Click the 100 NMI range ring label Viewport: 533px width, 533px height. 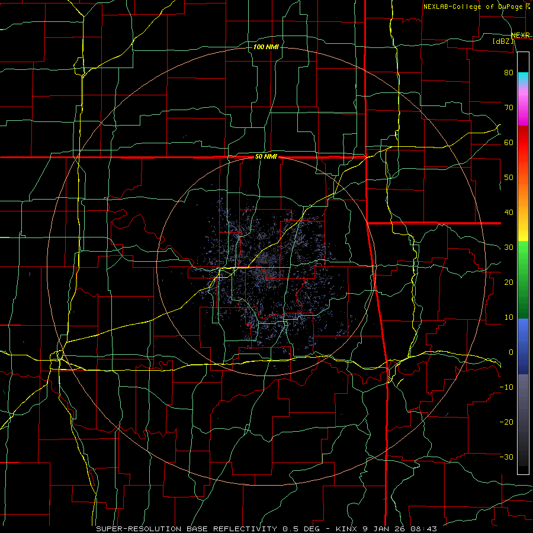click(x=266, y=47)
